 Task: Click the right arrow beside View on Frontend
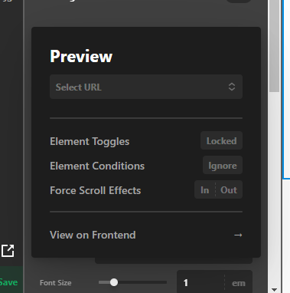tap(238, 235)
